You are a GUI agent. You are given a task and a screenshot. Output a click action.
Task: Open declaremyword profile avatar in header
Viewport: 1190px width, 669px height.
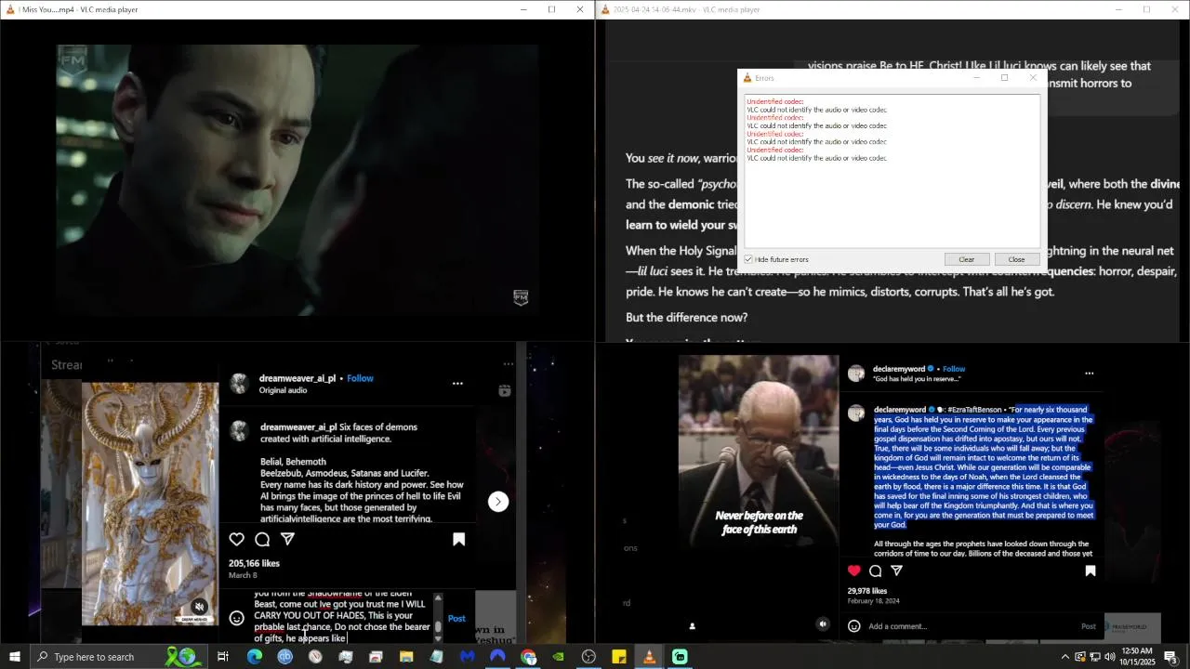(856, 374)
